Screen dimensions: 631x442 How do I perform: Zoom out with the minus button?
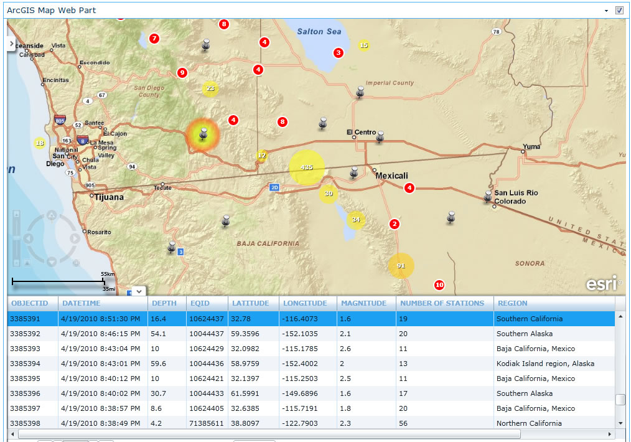click(16, 263)
